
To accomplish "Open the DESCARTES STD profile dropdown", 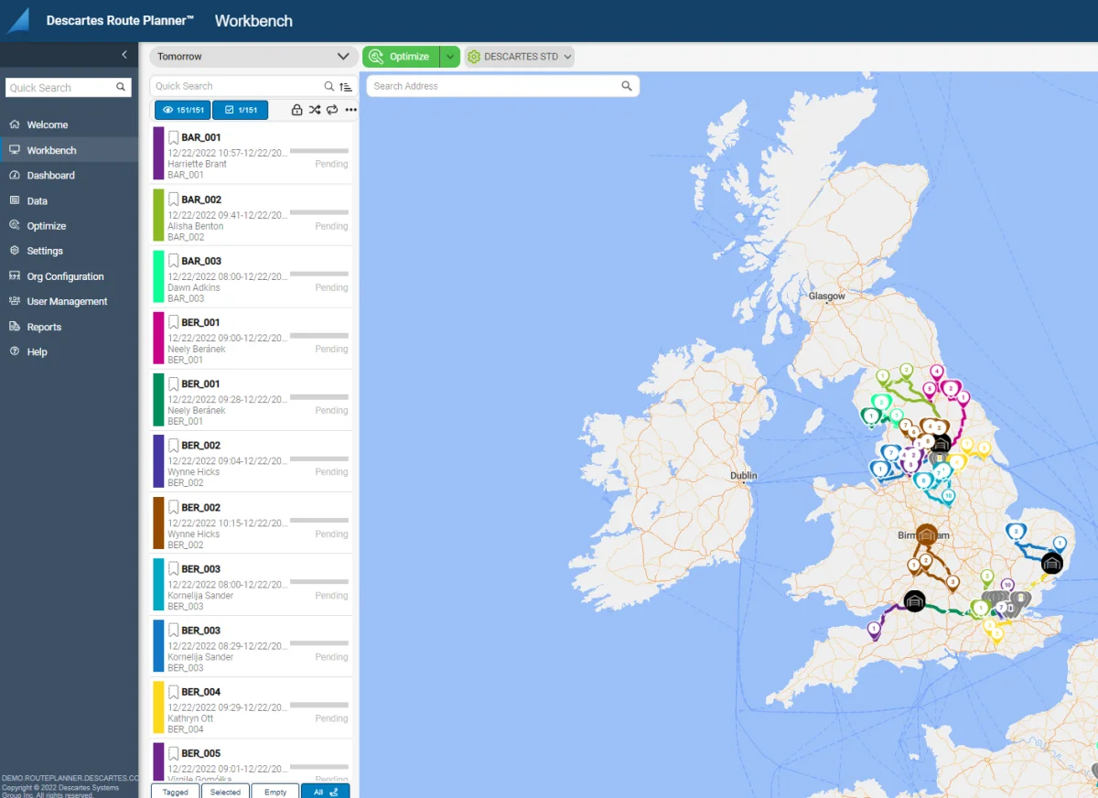I will pos(520,57).
